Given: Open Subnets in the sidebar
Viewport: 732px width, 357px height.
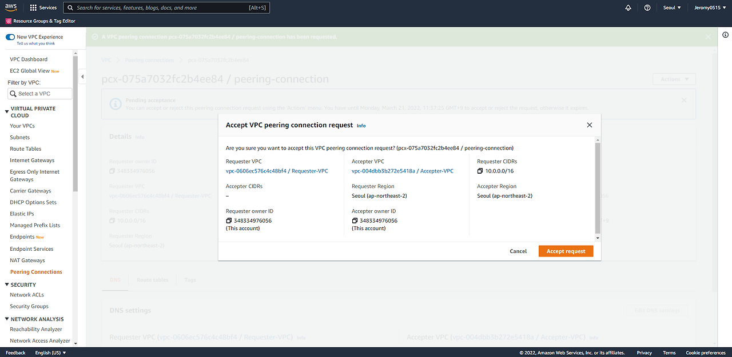Looking at the screenshot, I should tap(20, 137).
